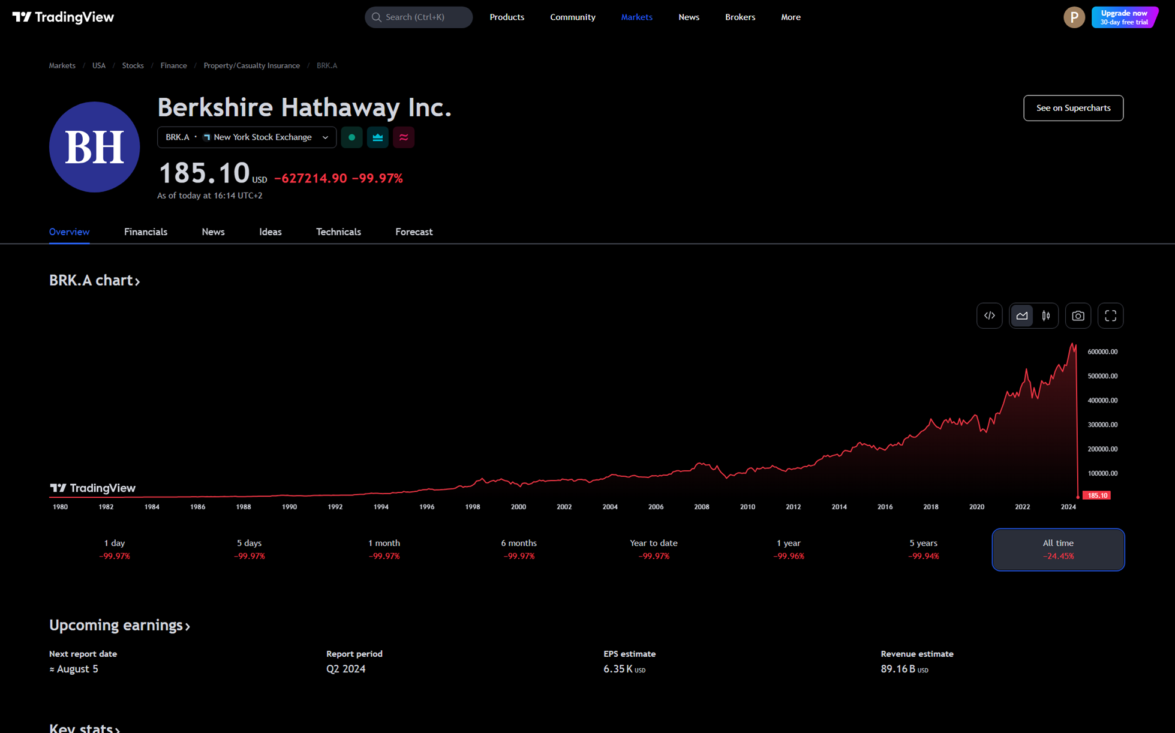Select the 5 days range
This screenshot has height=733, width=1175.
(x=249, y=549)
